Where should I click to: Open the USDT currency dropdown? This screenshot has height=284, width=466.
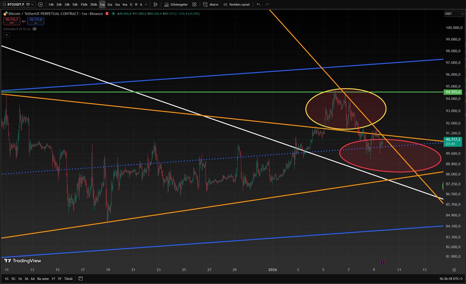pos(454,14)
